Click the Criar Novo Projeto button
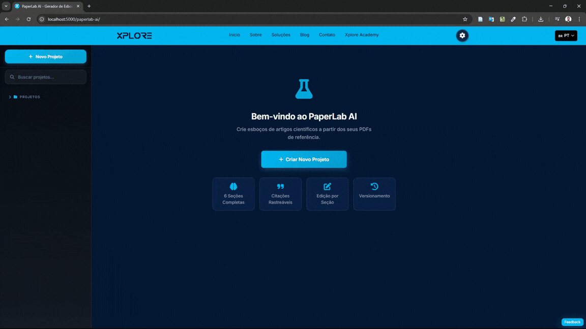Screen dimensions: 586x329 (x=304, y=159)
